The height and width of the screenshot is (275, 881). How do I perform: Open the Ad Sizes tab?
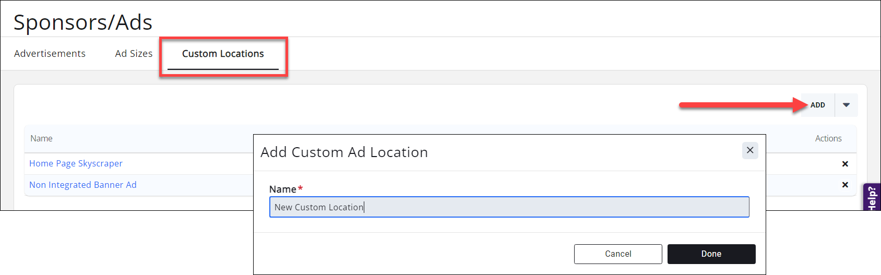134,54
